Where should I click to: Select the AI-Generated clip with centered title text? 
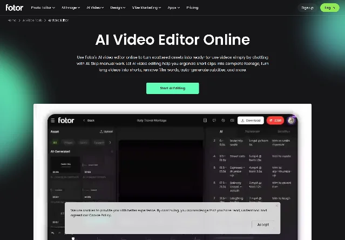65,165
